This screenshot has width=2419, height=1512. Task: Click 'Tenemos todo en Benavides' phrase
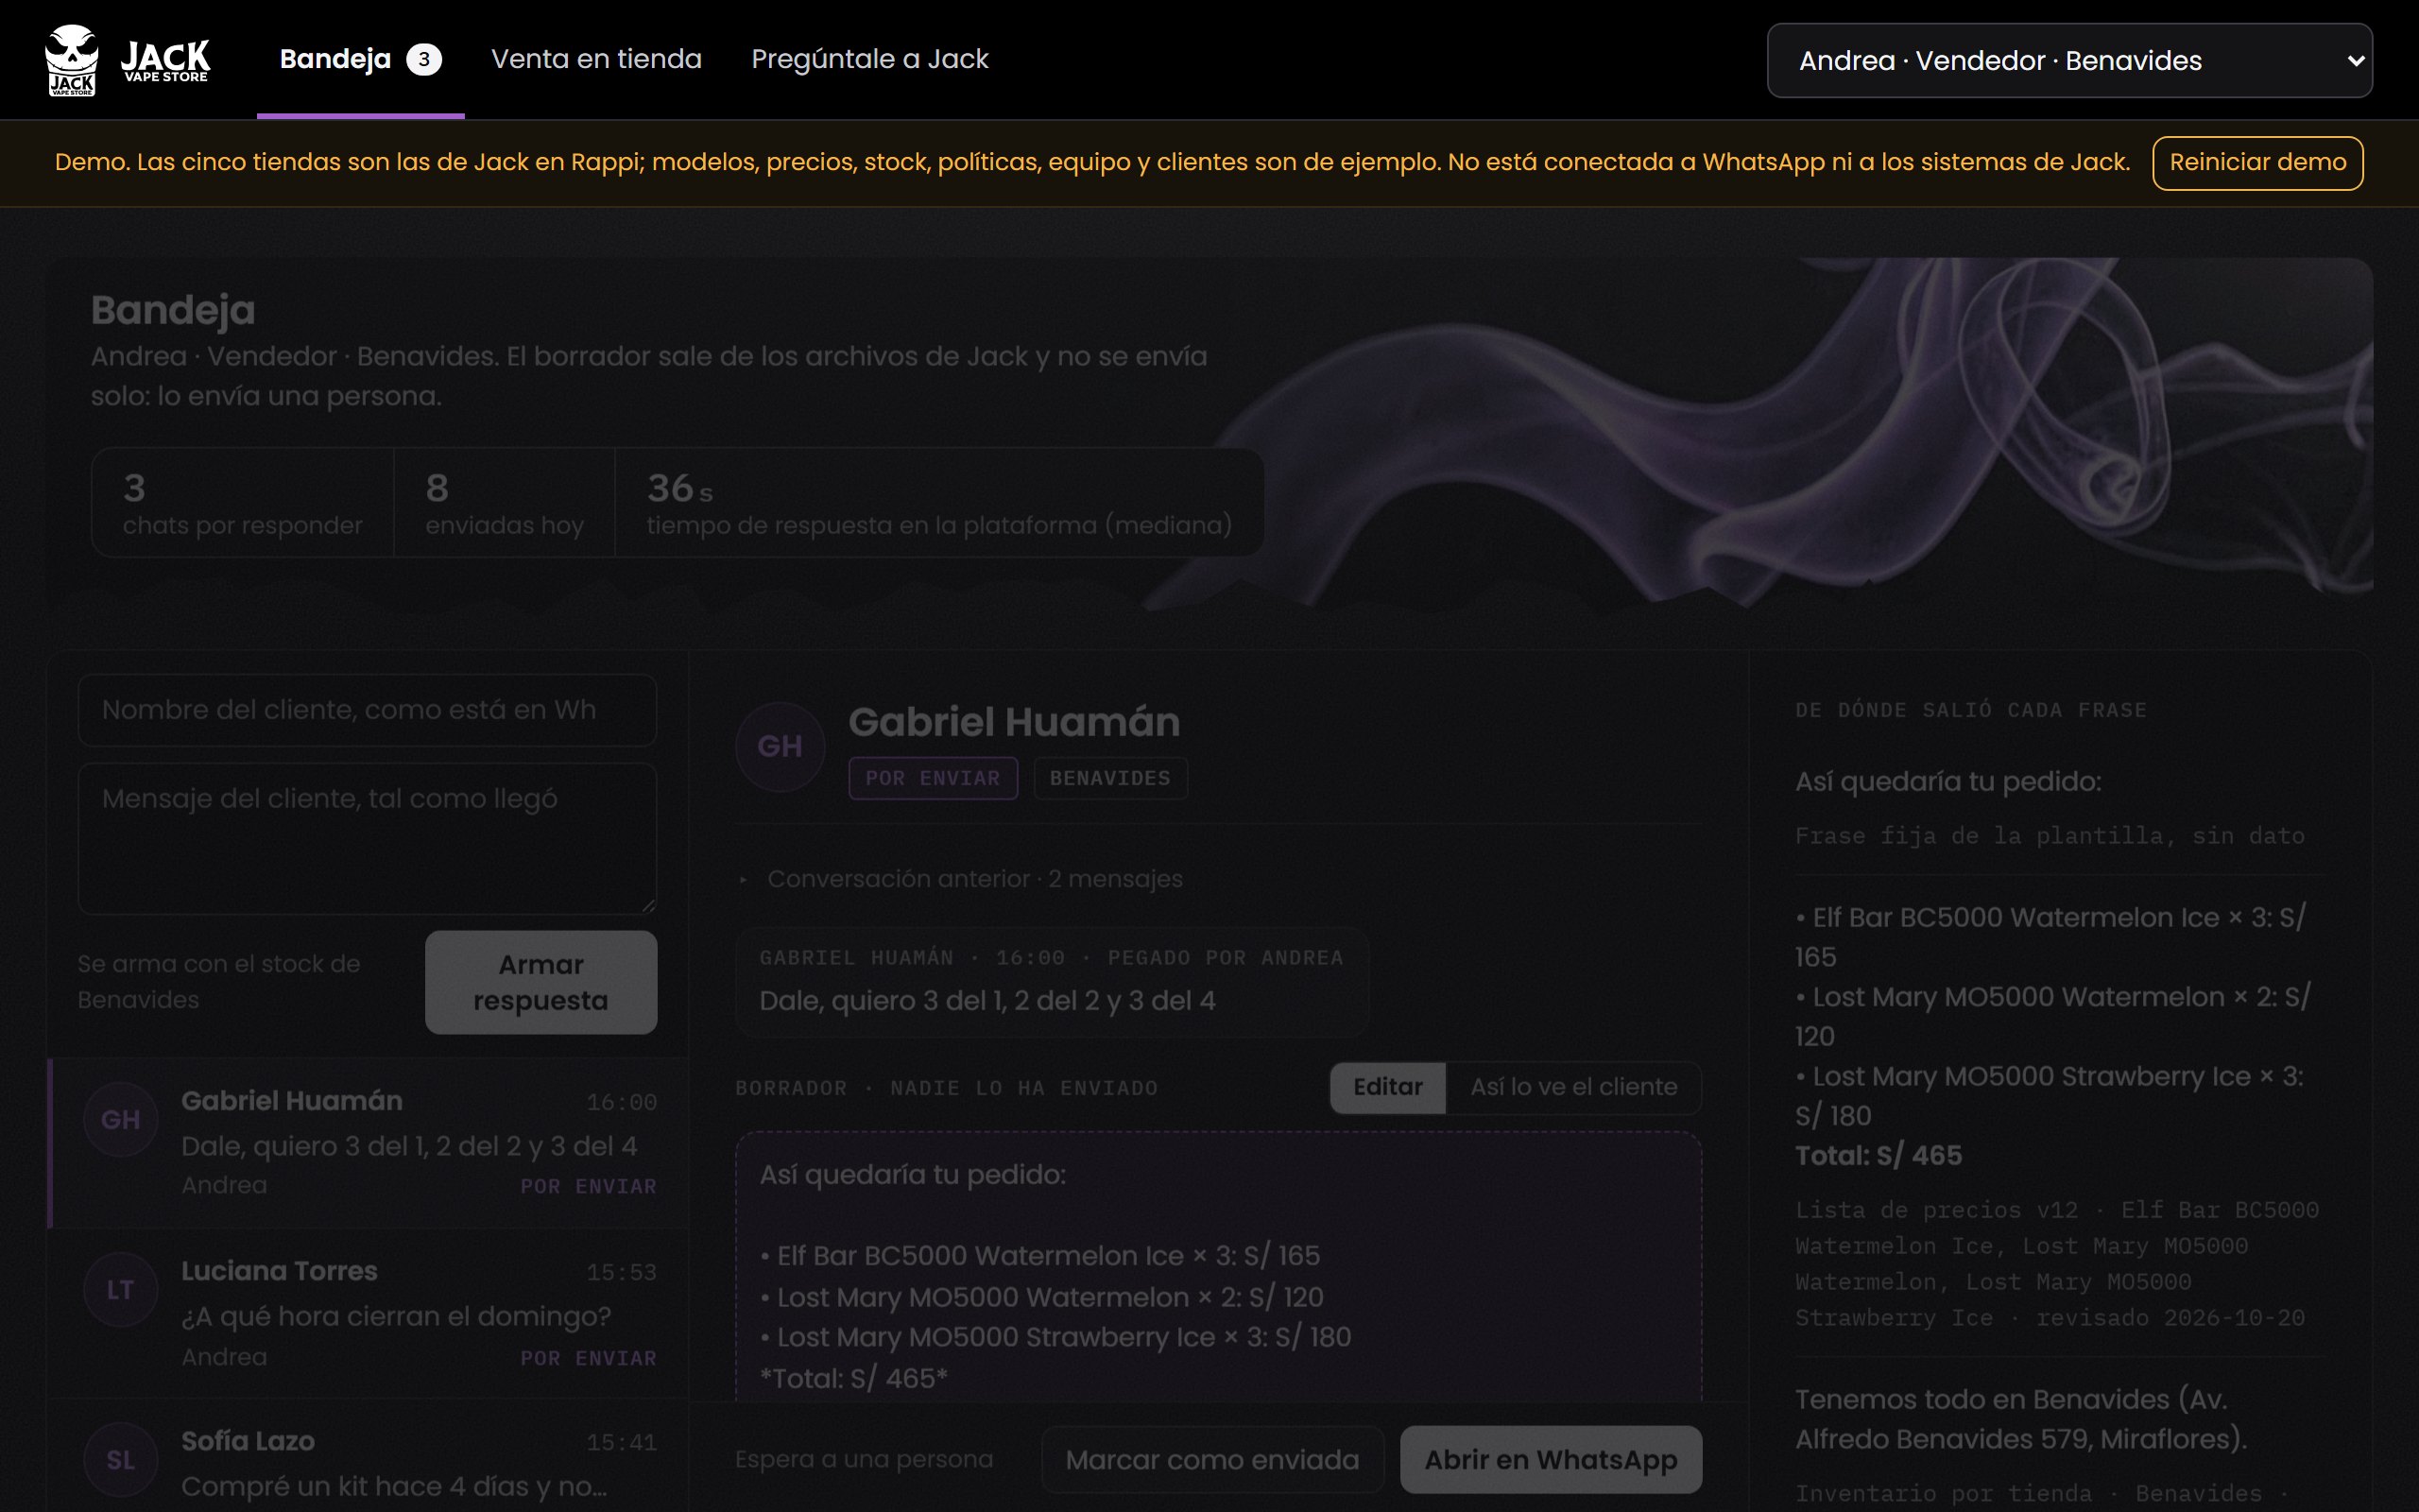(x=2021, y=1419)
